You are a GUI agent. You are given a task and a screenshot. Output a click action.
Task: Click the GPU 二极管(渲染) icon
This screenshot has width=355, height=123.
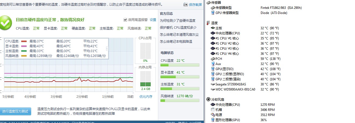[213, 79]
